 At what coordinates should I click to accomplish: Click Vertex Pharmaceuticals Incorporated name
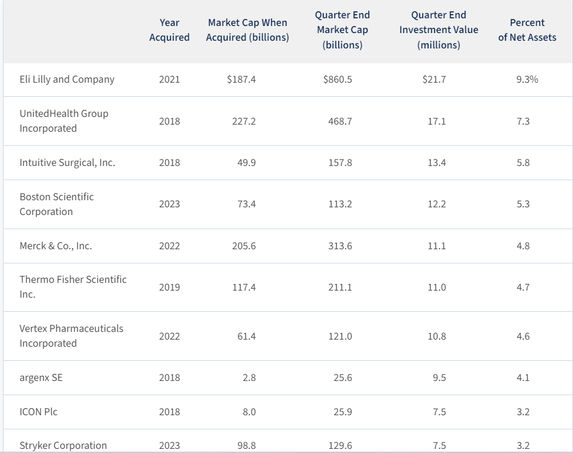pos(71,336)
